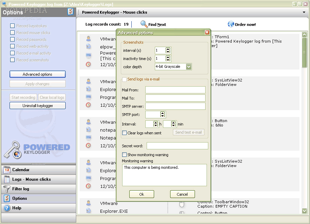Click the app icon beside Explorer.EXE in last record
Screen dimensions: 310x224
click(88, 210)
